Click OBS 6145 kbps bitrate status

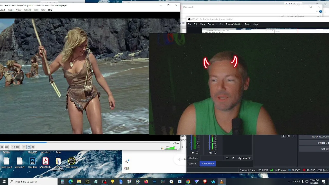(x=280, y=170)
